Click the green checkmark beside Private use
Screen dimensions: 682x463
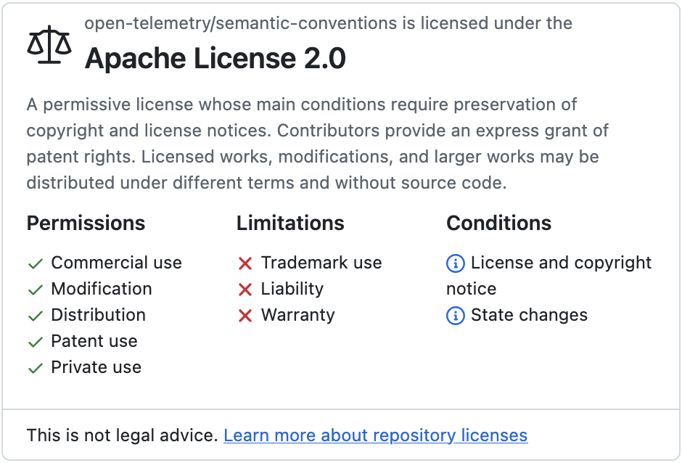35,368
